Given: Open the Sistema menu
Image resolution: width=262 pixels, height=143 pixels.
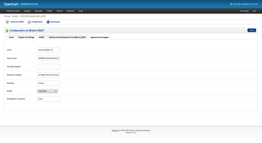Looking at the screenshot, I should (x=59, y=11).
